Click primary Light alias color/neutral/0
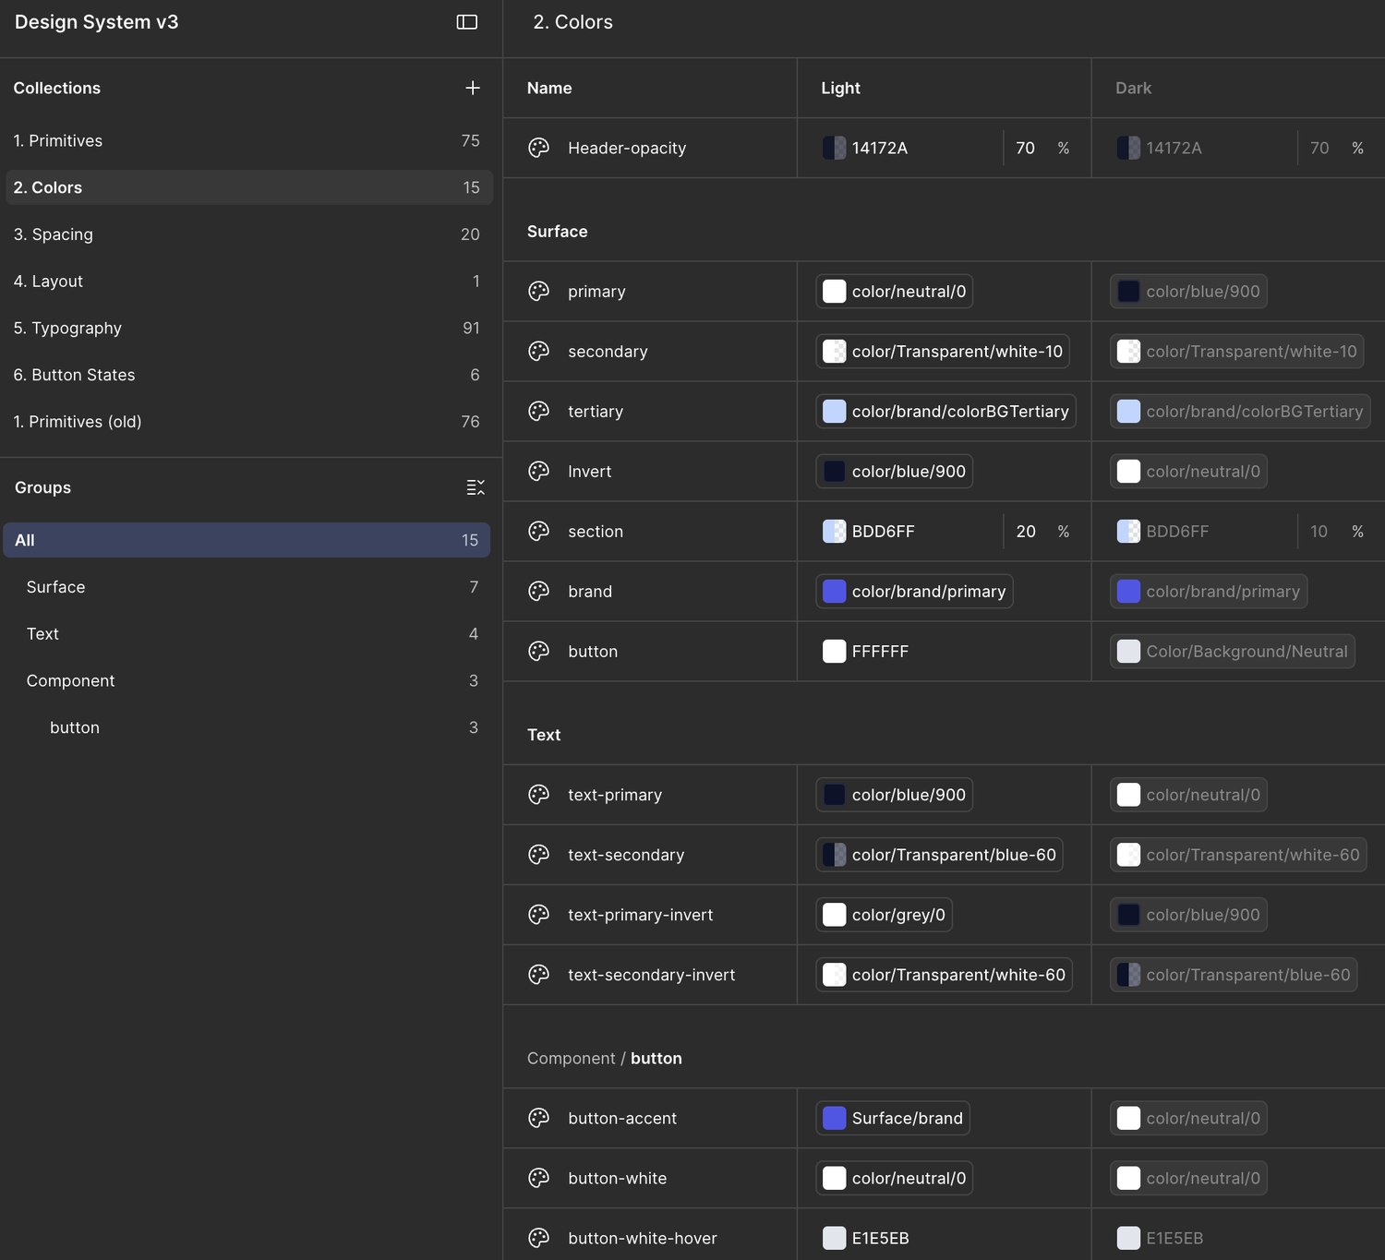 pyautogui.click(x=894, y=291)
